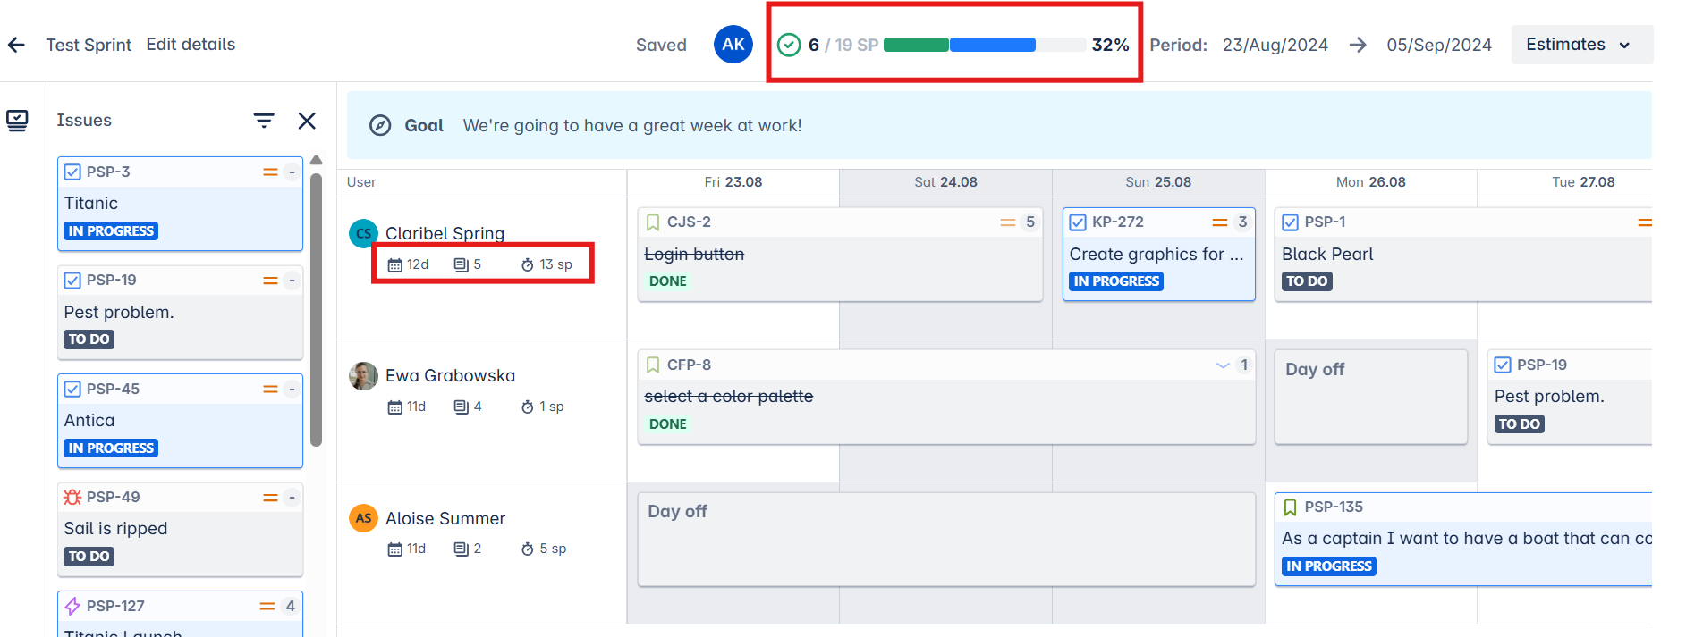Open the PSP-19 Pest problem card in Issues
The height and width of the screenshot is (637, 1686).
[x=180, y=313]
